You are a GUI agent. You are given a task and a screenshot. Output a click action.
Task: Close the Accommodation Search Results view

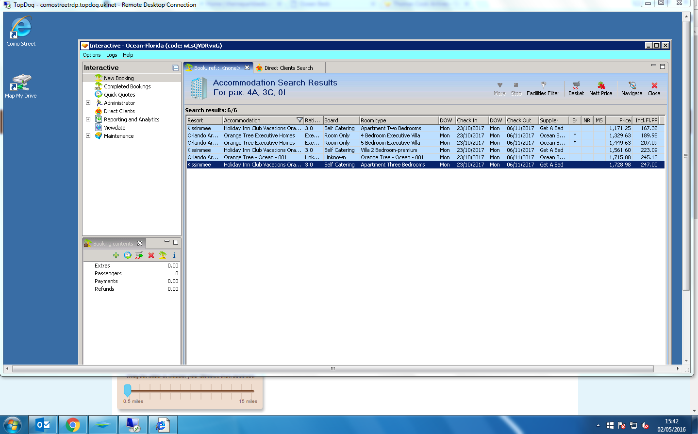click(x=654, y=89)
